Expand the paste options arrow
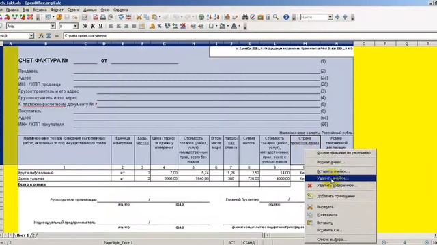The image size is (437, 245). coord(160,17)
